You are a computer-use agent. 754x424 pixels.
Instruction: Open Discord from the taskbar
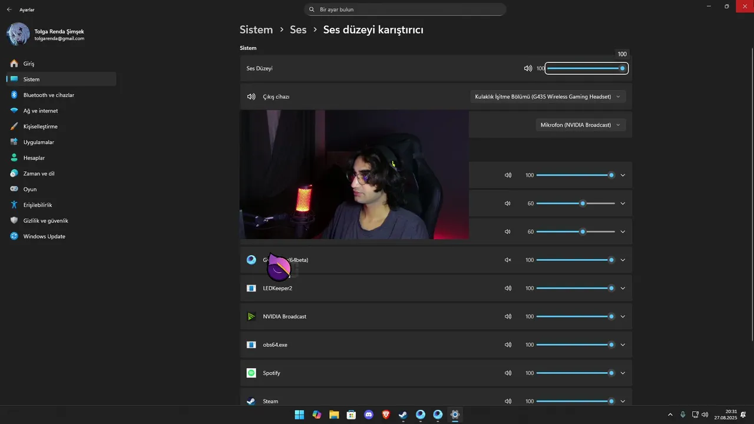click(x=369, y=415)
